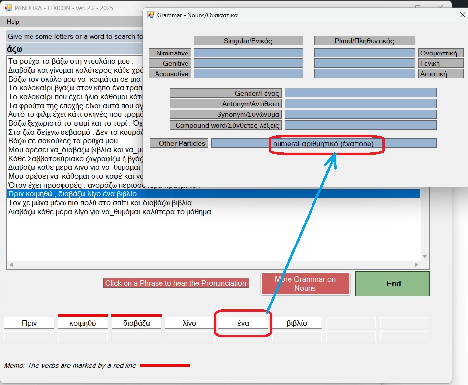Click the Gender/Γένος value field

point(360,93)
